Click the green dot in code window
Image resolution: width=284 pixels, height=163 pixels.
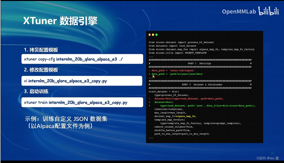157,35
